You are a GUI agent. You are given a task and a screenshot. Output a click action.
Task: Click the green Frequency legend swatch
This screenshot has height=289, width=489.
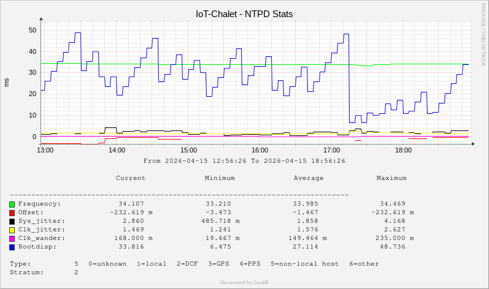[x=12, y=204]
